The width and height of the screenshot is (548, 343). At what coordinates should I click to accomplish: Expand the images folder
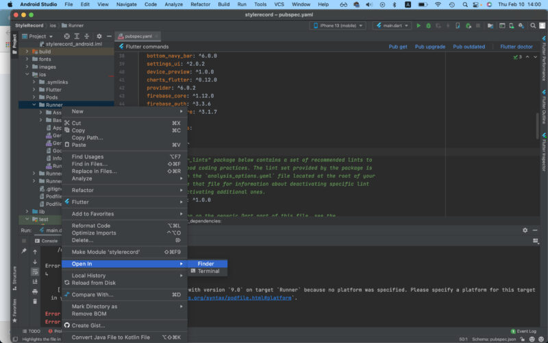click(x=27, y=67)
